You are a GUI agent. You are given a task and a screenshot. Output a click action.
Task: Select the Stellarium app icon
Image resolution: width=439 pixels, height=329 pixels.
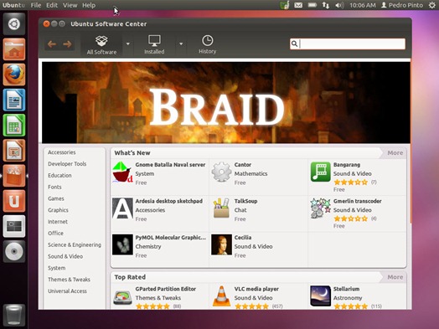tap(320, 296)
